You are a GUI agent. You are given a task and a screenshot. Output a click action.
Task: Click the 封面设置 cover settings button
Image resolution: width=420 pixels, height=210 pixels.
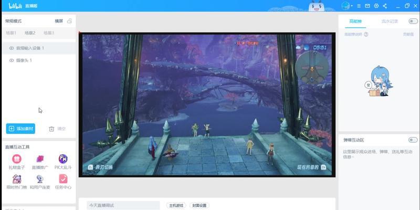(199, 205)
